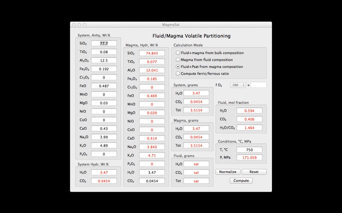The width and height of the screenshot is (342, 213).
Task: Click System grams CO2 field
Action: tap(196, 101)
